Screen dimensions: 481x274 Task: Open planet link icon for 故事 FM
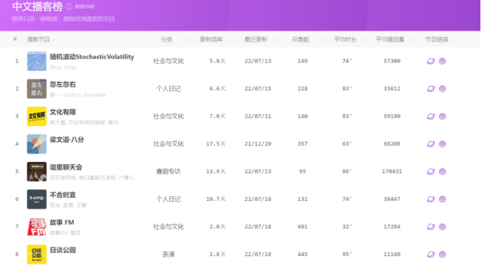431,227
